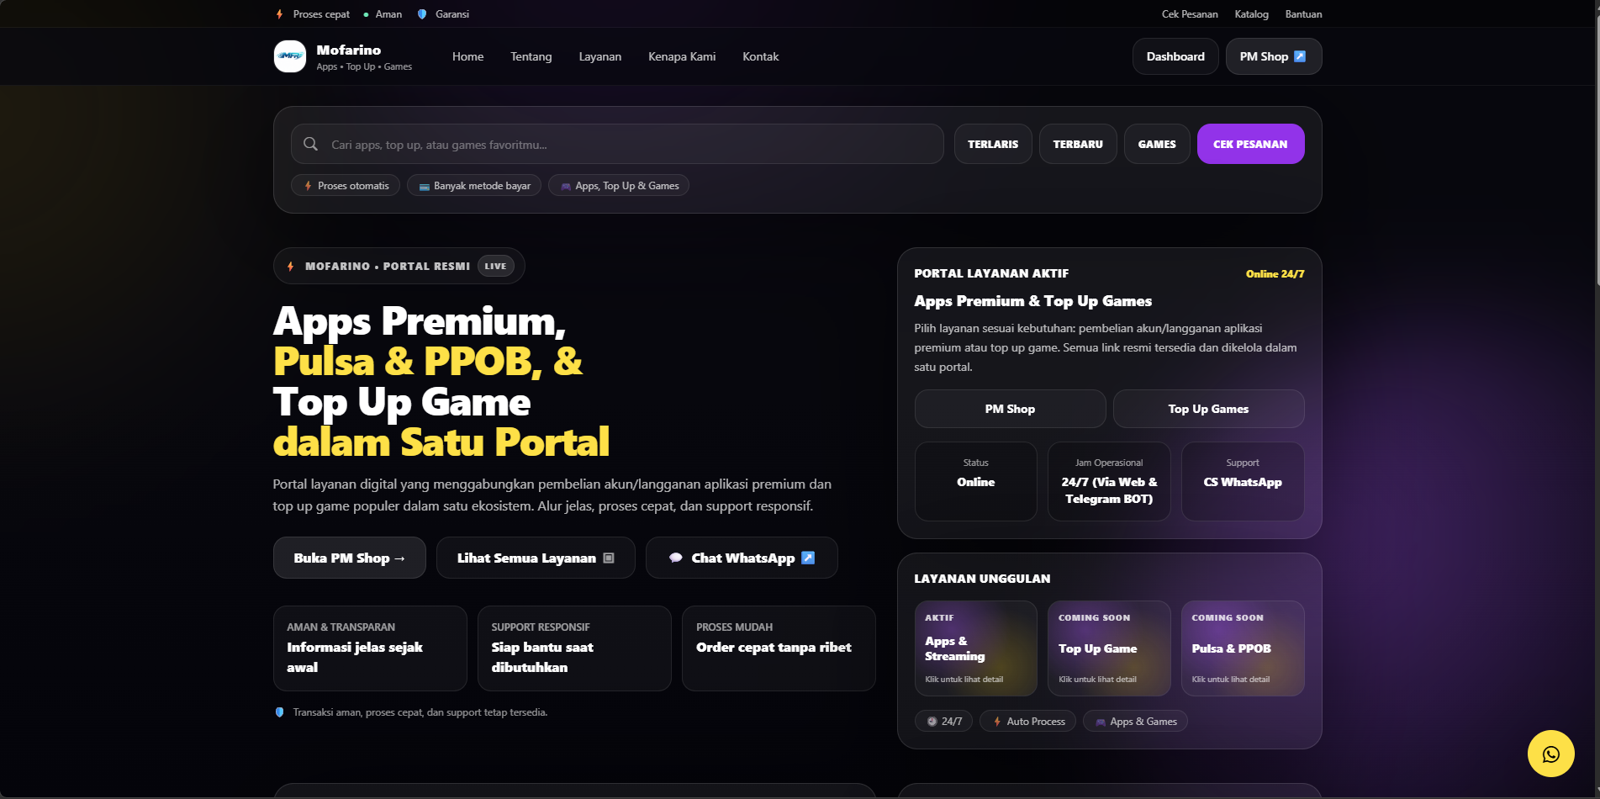Open the Katalog link in top bar
1600x799 pixels.
[x=1251, y=14]
